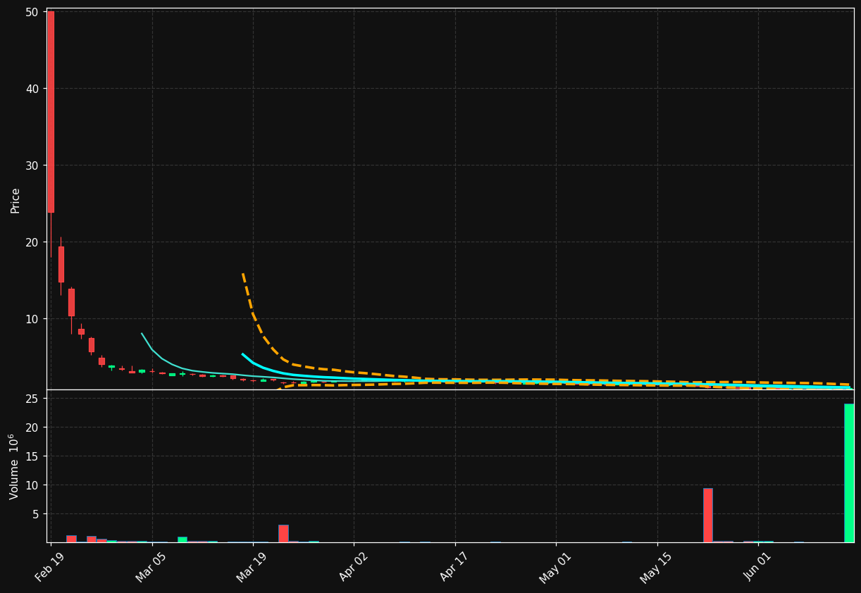
Task: Click the large red volume bar after May 15
Action: (x=707, y=515)
